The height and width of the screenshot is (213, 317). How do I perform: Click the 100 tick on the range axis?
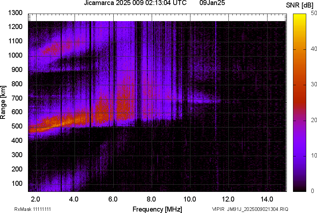[17, 183]
